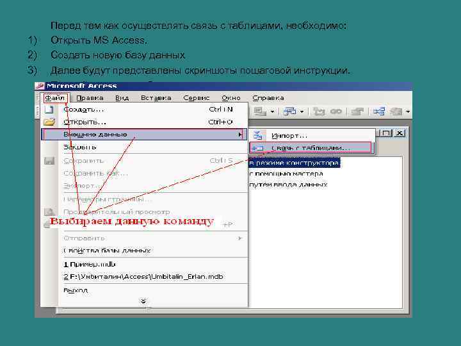
Task: Open the OfficeLinks dropdown arrow
Action: pyautogui.click(x=272, y=111)
